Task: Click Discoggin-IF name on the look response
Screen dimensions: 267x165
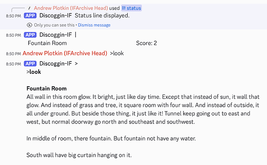Action: pos(56,64)
